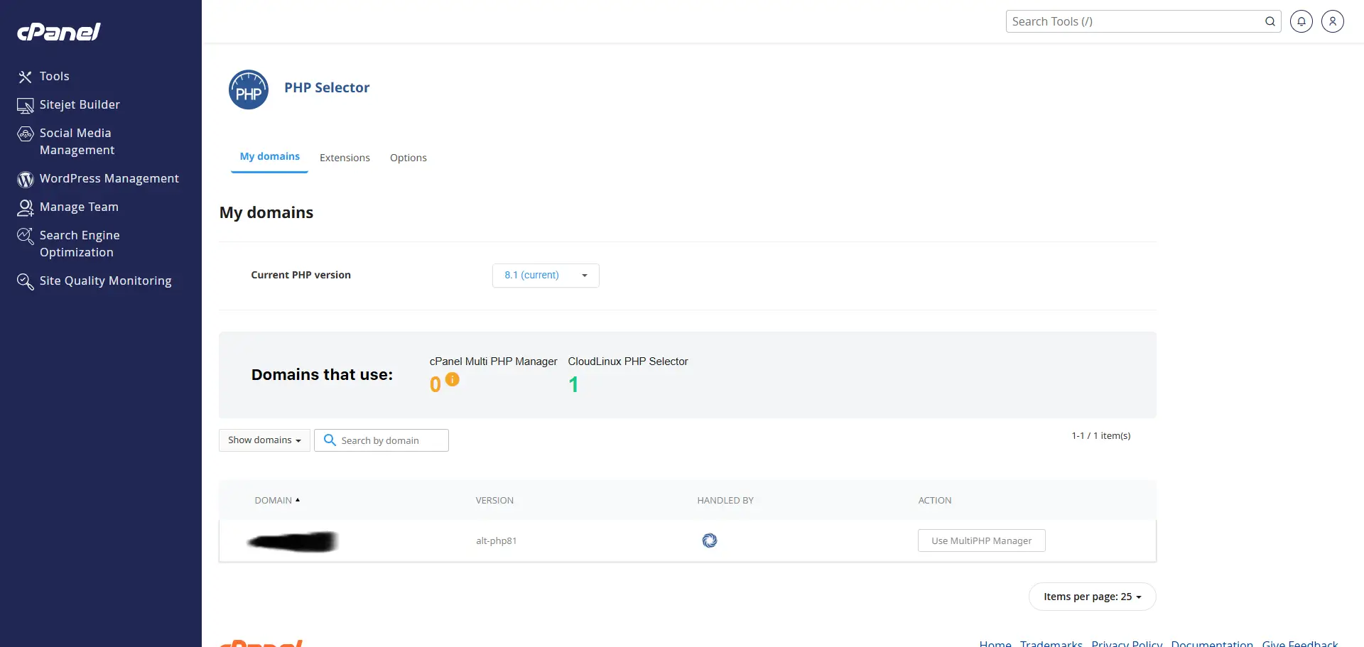Select the My domains tab
Viewport: 1364px width, 647px height.
point(269,156)
